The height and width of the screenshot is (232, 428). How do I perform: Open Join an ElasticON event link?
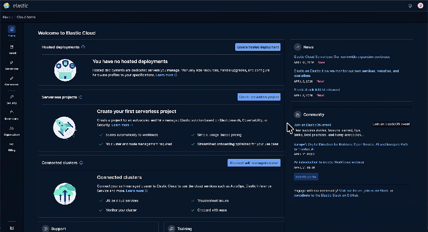coord(312,125)
